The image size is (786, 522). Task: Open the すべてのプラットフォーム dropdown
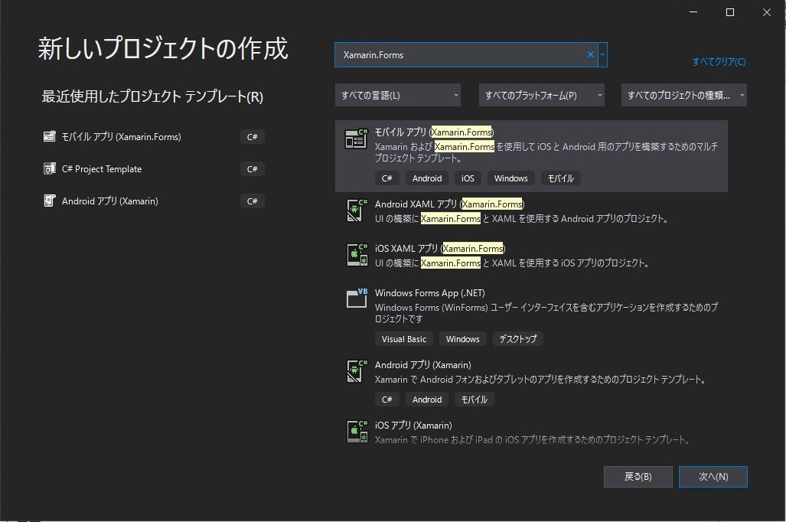tap(541, 94)
